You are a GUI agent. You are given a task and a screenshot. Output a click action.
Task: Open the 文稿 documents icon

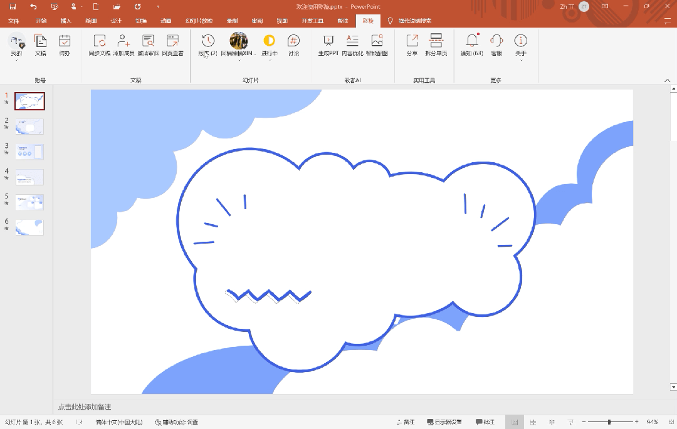click(41, 45)
